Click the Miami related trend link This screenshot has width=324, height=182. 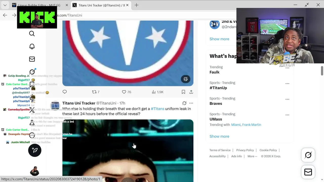(236, 125)
